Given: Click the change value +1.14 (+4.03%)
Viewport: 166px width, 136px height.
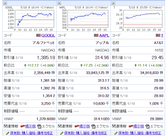Looking at the screenshot, I should [150, 65].
